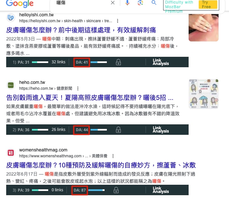Clear the search box with the X icon
The width and height of the screenshot is (229, 204).
click(113, 3)
